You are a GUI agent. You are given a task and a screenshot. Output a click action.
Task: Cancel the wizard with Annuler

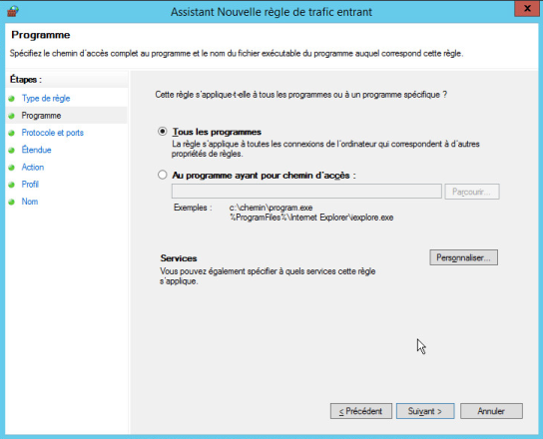click(491, 411)
